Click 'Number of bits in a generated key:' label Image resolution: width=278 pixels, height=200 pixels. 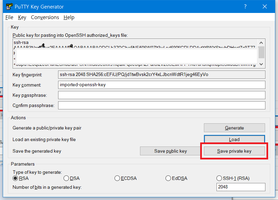[x=47, y=187]
